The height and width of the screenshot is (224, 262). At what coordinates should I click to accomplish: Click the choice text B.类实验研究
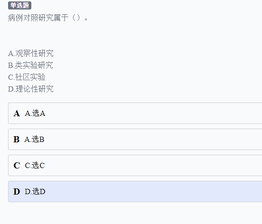click(x=30, y=65)
